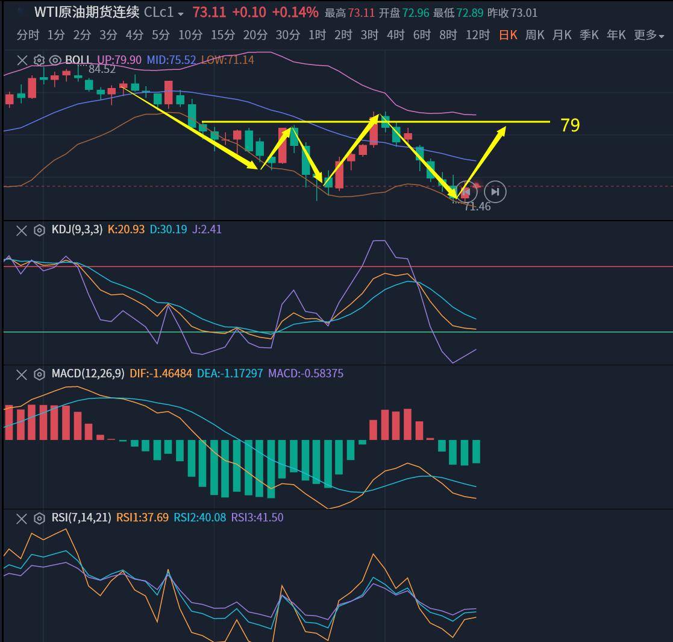Click the current price 73.11

point(209,13)
